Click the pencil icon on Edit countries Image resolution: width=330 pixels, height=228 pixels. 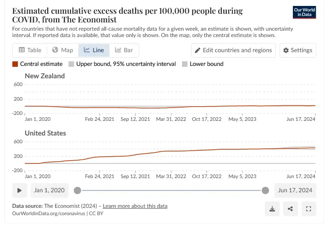(x=198, y=50)
